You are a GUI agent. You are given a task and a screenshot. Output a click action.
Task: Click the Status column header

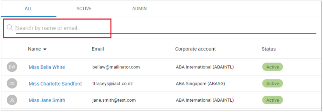coord(268,49)
